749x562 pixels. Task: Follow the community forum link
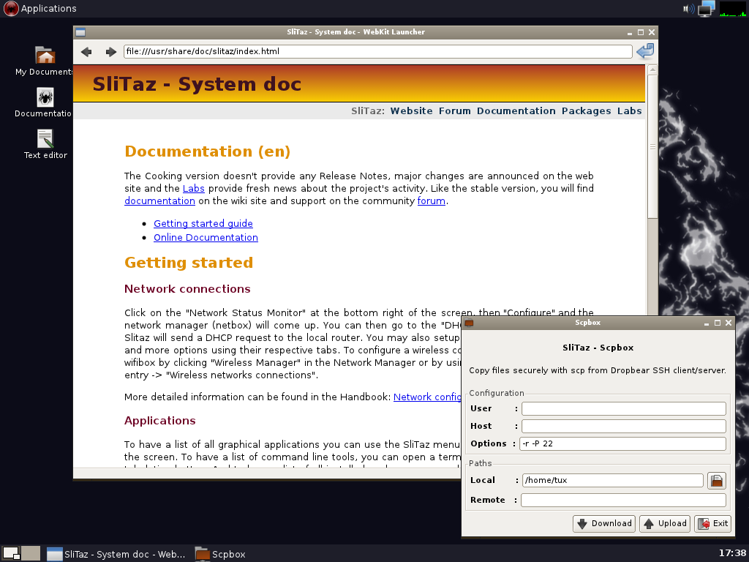tap(432, 201)
